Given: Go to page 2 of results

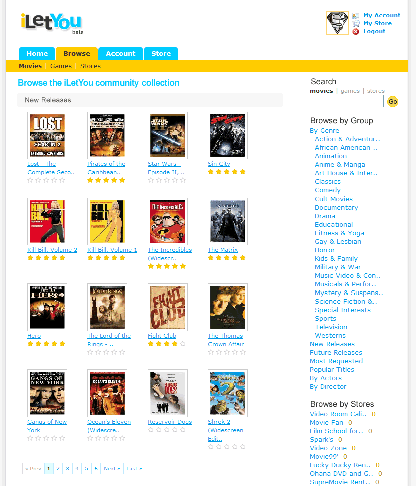Looking at the screenshot, I should (58, 468).
